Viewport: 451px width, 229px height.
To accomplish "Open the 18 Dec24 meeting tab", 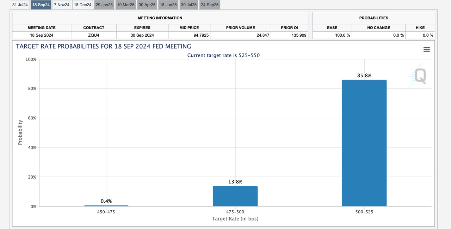I will pos(82,5).
